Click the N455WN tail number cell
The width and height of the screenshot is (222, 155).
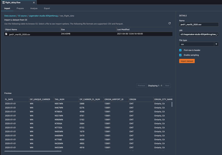click(59, 147)
